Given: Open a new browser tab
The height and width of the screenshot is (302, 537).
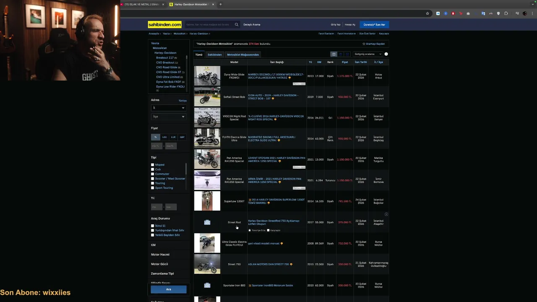Looking at the screenshot, I should tap(221, 4).
